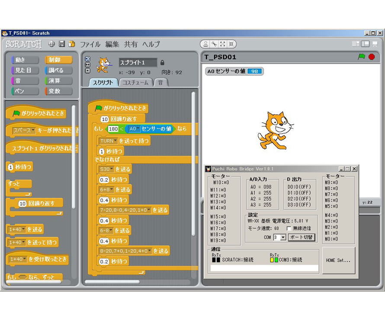Set sprite rotation style to rotate freely
The image size is (385, 320).
(x=88, y=59)
